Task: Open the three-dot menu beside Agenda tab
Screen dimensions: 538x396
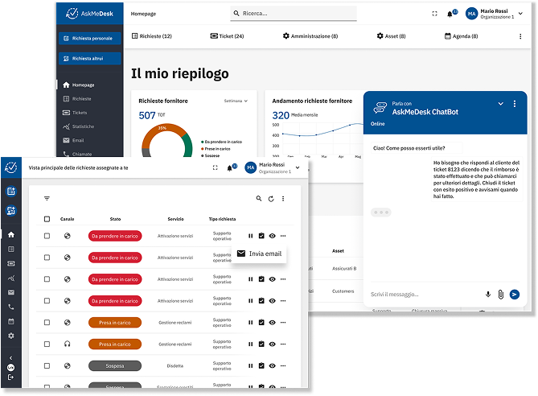Action: tap(520, 36)
